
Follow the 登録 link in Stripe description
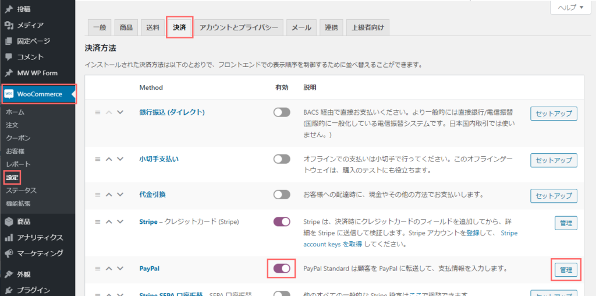click(473, 233)
